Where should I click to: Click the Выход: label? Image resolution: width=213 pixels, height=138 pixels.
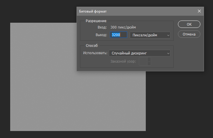click(101, 35)
